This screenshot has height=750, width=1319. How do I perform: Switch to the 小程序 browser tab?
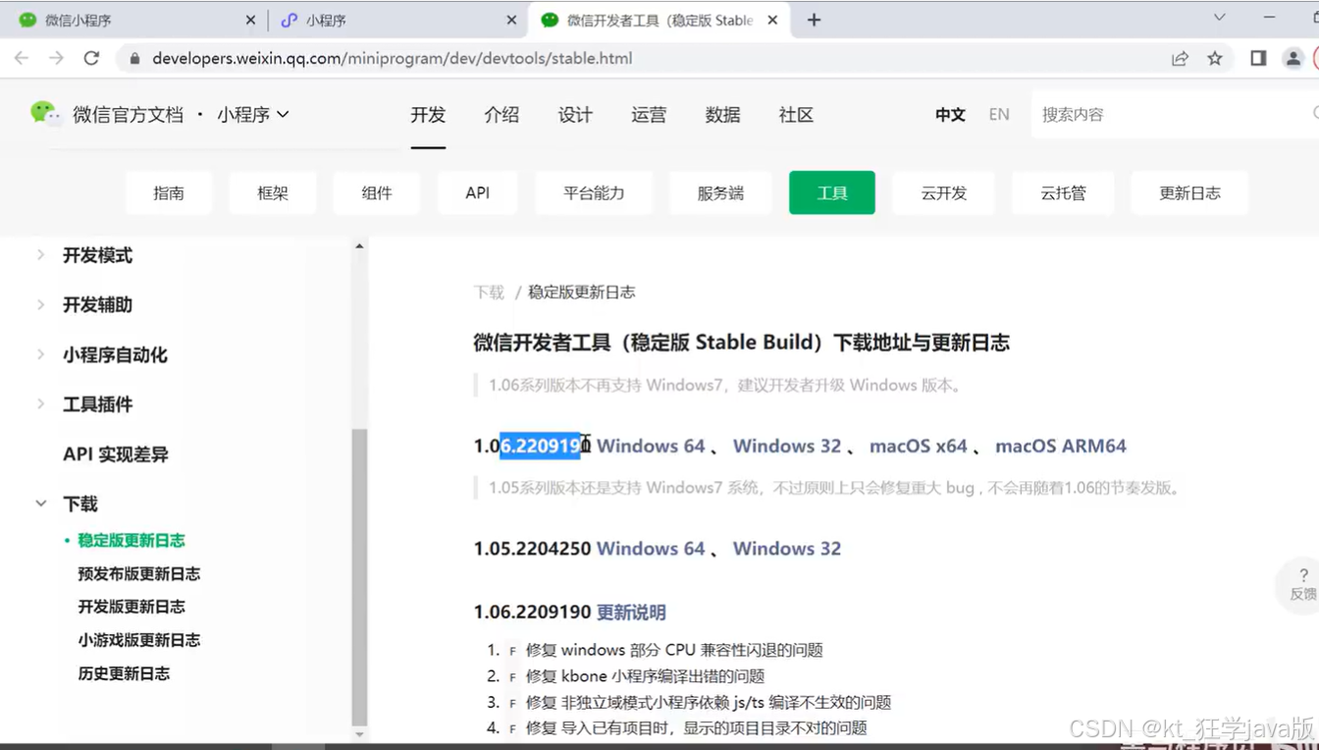click(395, 20)
